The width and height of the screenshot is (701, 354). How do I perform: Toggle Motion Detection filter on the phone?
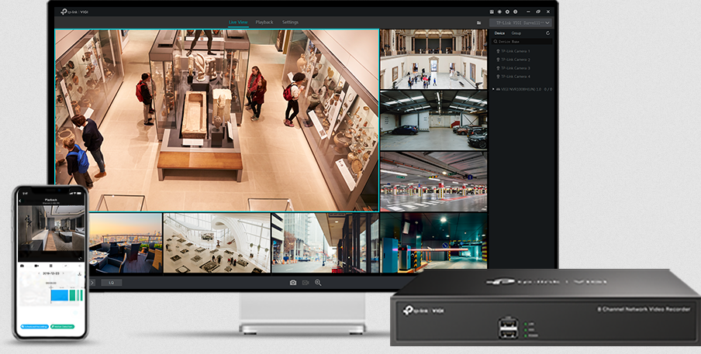coord(62,326)
